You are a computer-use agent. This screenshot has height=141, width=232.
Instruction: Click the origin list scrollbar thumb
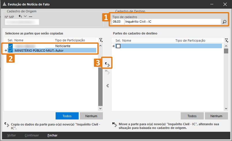click(x=101, y=86)
